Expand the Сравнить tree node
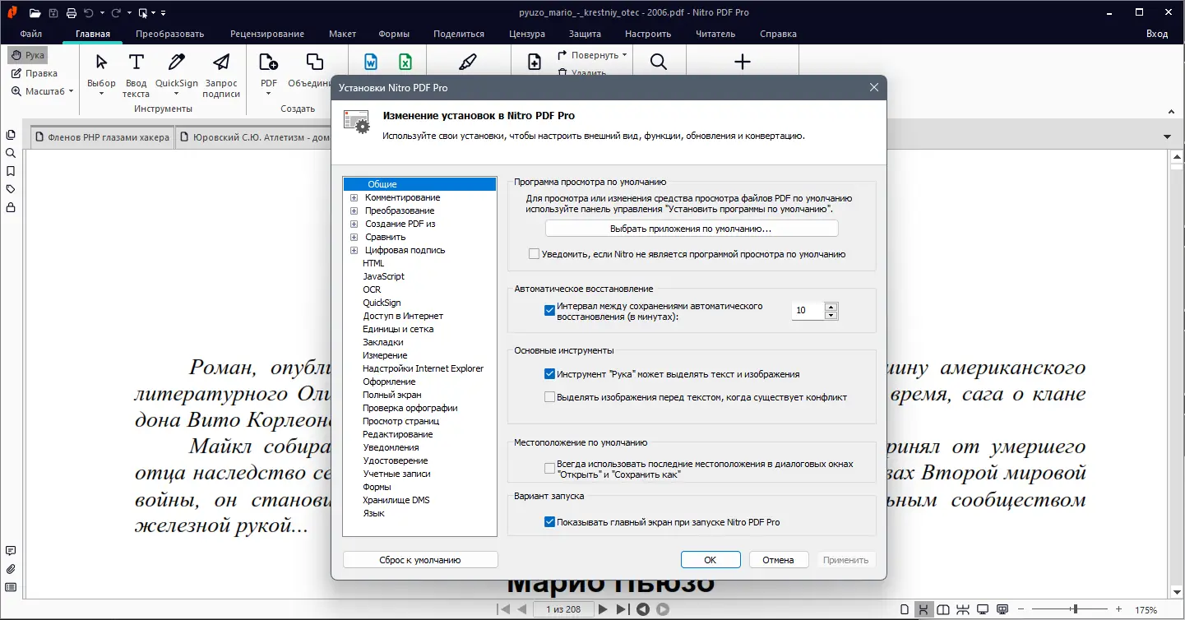The width and height of the screenshot is (1185, 620). click(354, 237)
